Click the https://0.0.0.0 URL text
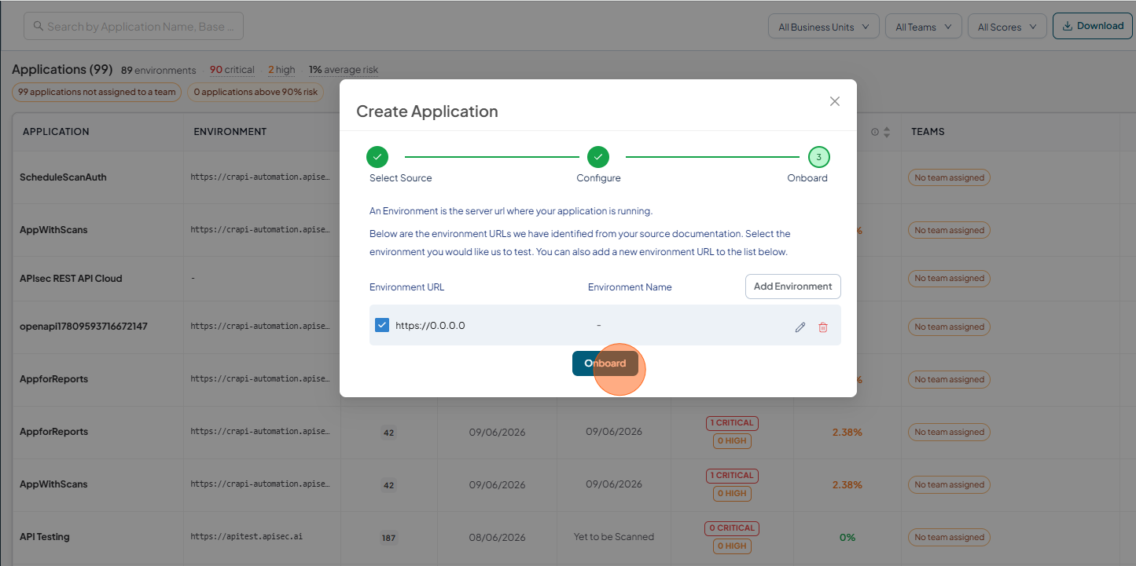1136x566 pixels. (x=430, y=325)
